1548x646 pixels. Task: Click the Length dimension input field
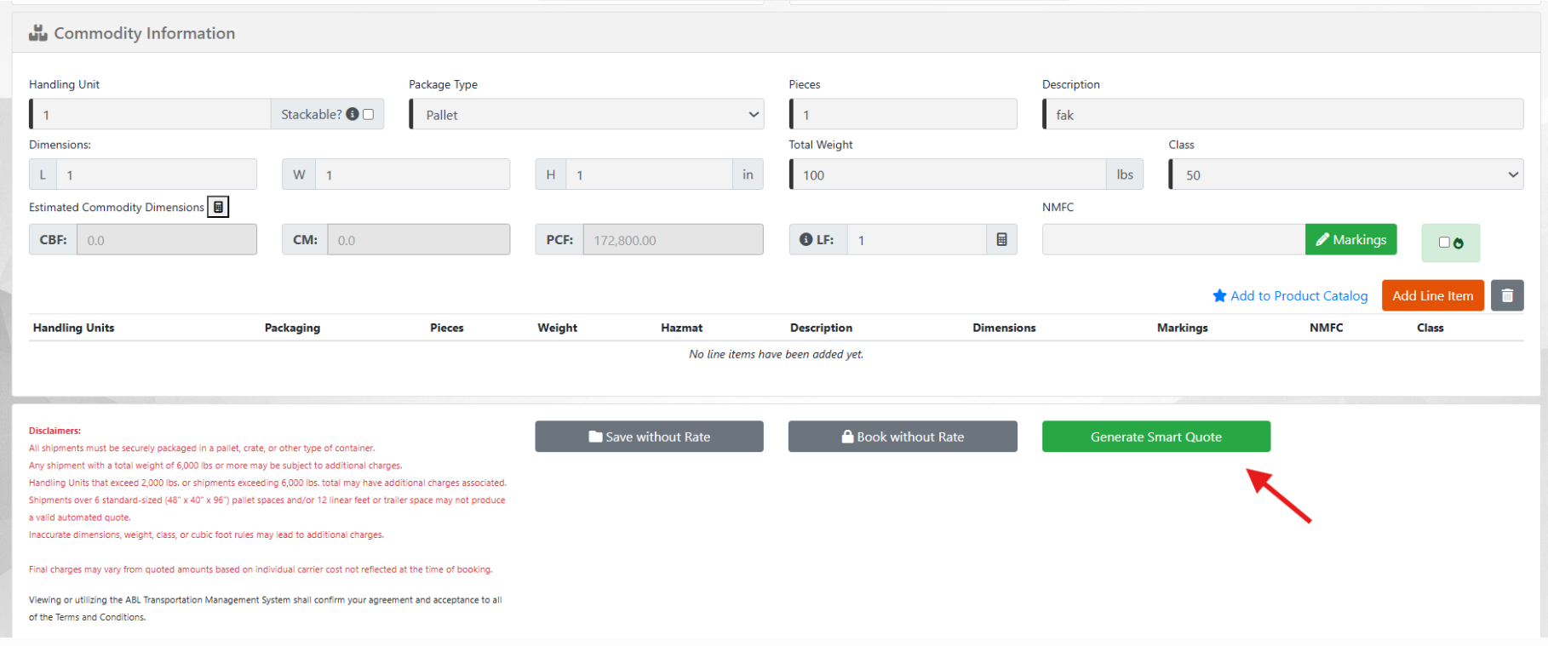pos(156,175)
